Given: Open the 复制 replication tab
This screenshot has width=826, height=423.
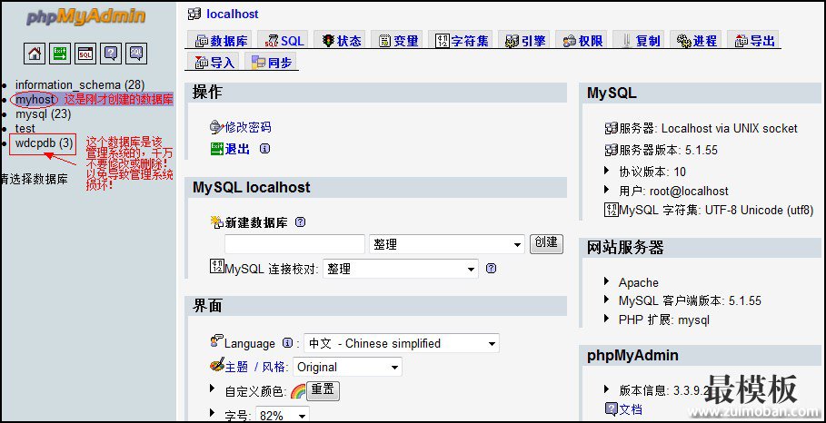Looking at the screenshot, I should (640, 40).
